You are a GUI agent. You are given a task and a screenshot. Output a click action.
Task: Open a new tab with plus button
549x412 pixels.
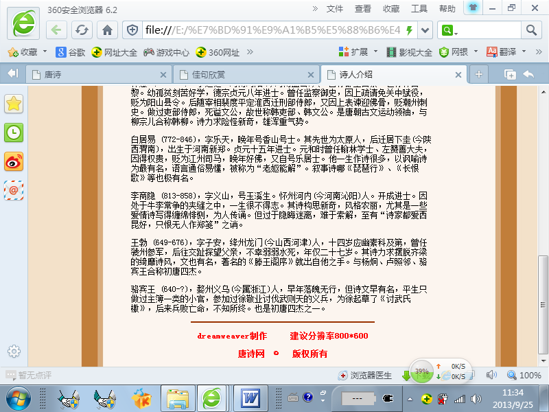click(479, 74)
